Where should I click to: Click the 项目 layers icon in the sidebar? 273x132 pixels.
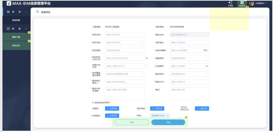tap(8, 12)
